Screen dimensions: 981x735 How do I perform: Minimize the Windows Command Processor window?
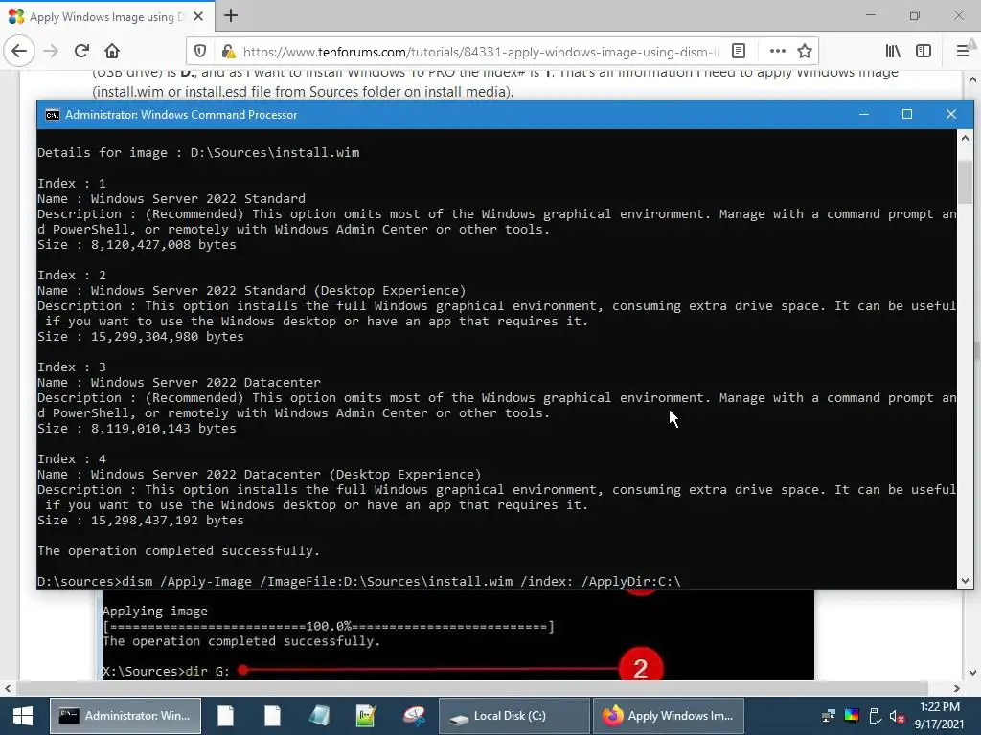[x=864, y=114]
